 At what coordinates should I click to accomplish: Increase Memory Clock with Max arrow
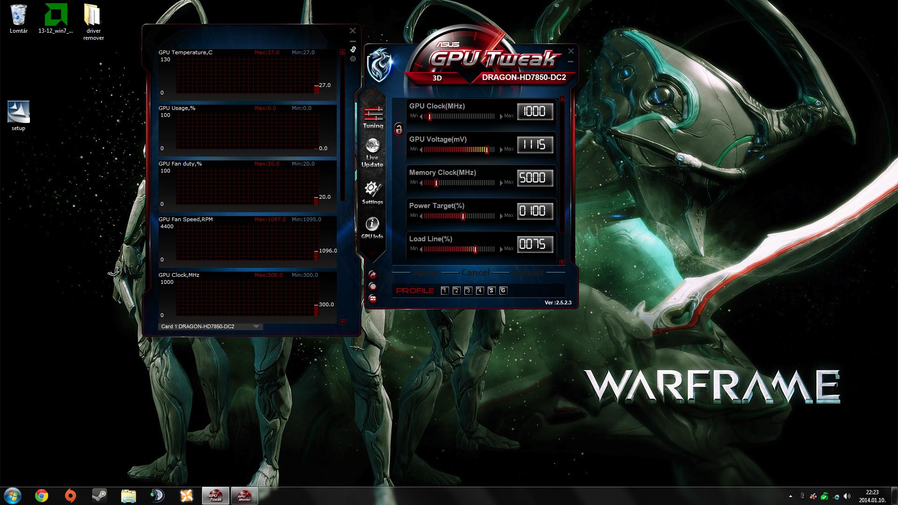click(x=501, y=183)
